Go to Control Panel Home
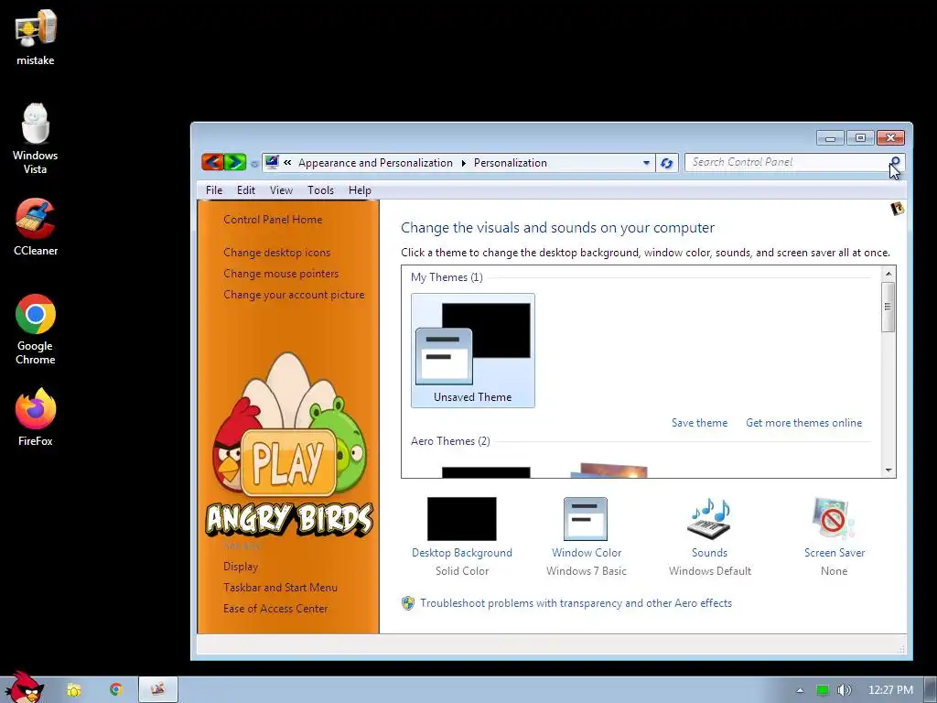This screenshot has height=703, width=937. (x=273, y=220)
